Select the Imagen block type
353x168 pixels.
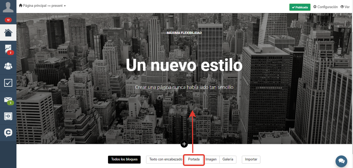click(211, 159)
